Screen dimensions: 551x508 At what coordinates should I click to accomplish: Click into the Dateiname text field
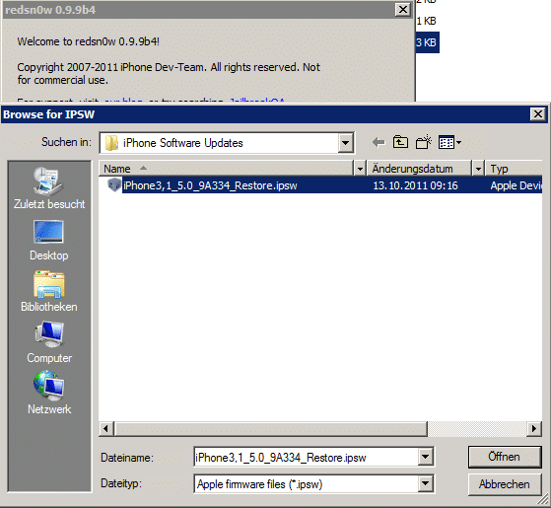(307, 457)
